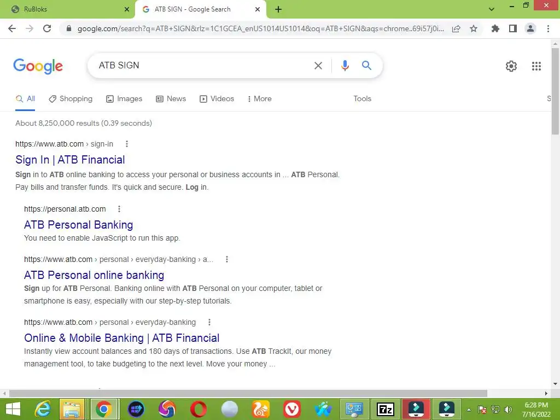Open ATB Personal Banking result
Image resolution: width=560 pixels, height=420 pixels.
click(79, 225)
